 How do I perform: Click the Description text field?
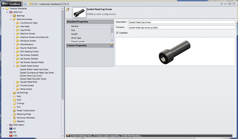182,22
